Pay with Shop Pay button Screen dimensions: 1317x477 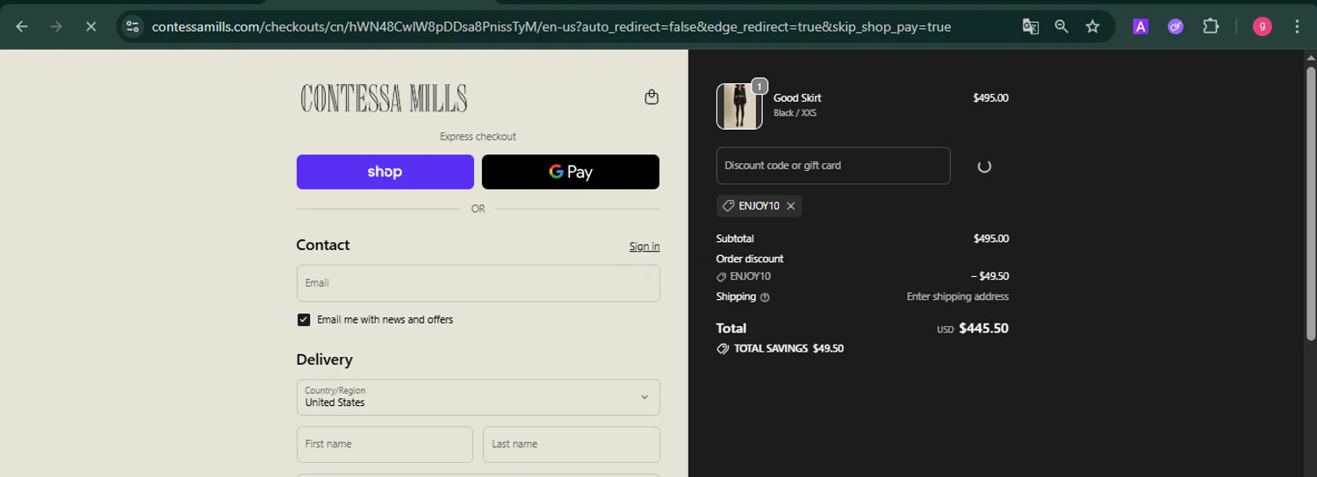click(x=385, y=172)
